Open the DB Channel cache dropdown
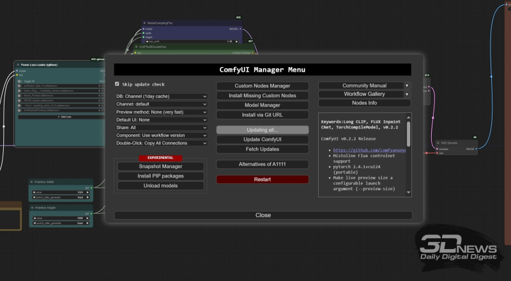511x281 pixels. pyautogui.click(x=161, y=96)
